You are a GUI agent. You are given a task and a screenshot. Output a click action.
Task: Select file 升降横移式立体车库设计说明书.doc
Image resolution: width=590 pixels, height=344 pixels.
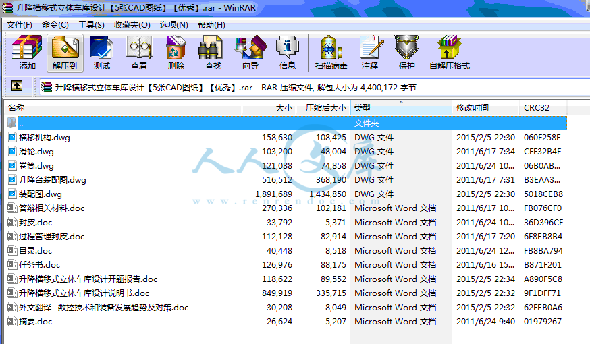(x=84, y=293)
